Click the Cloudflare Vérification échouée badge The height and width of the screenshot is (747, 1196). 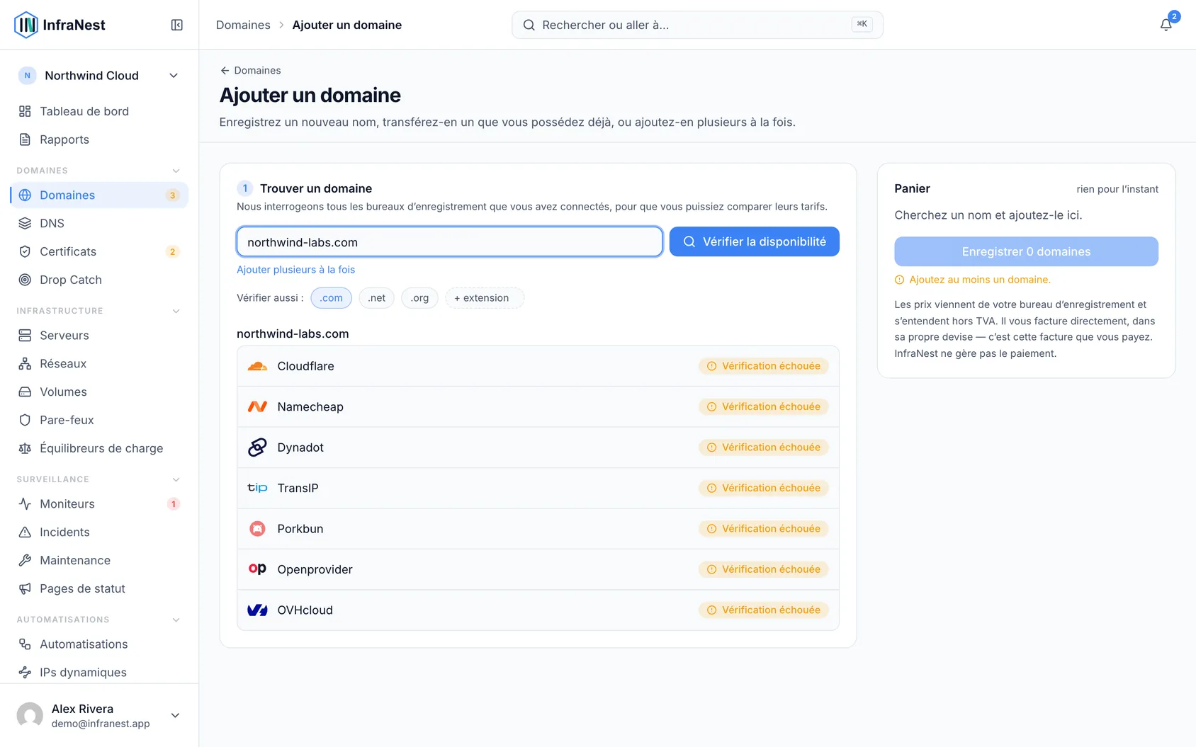pyautogui.click(x=764, y=366)
